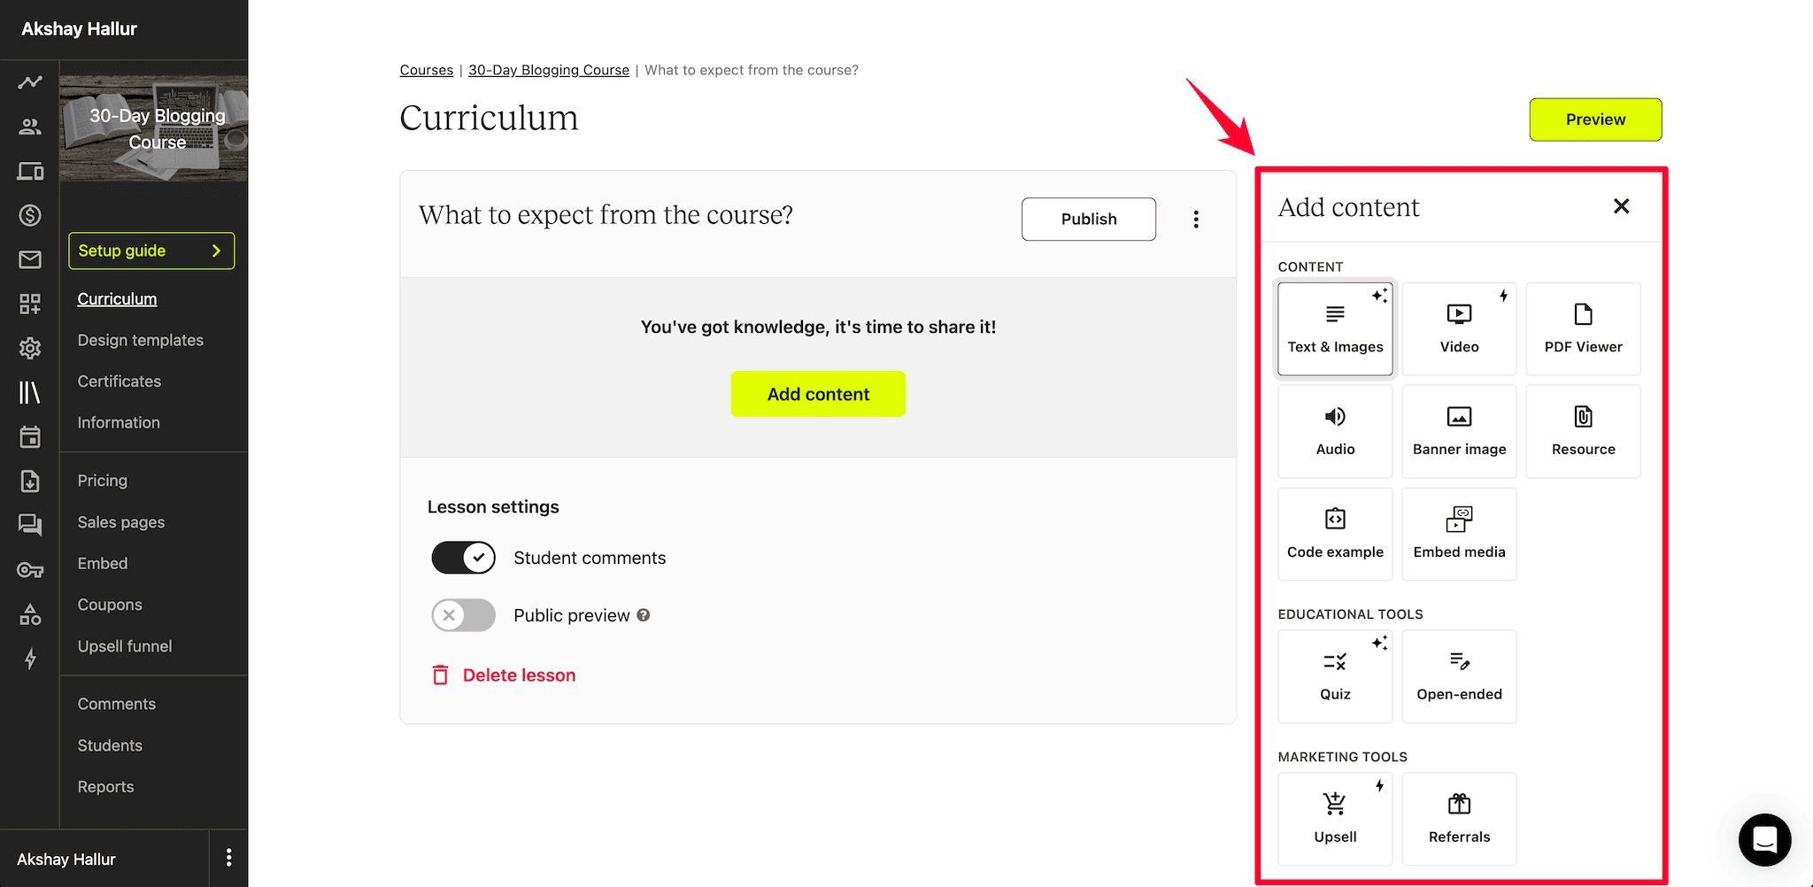This screenshot has height=887, width=1813.
Task: Add an Audio content block
Action: tap(1334, 430)
